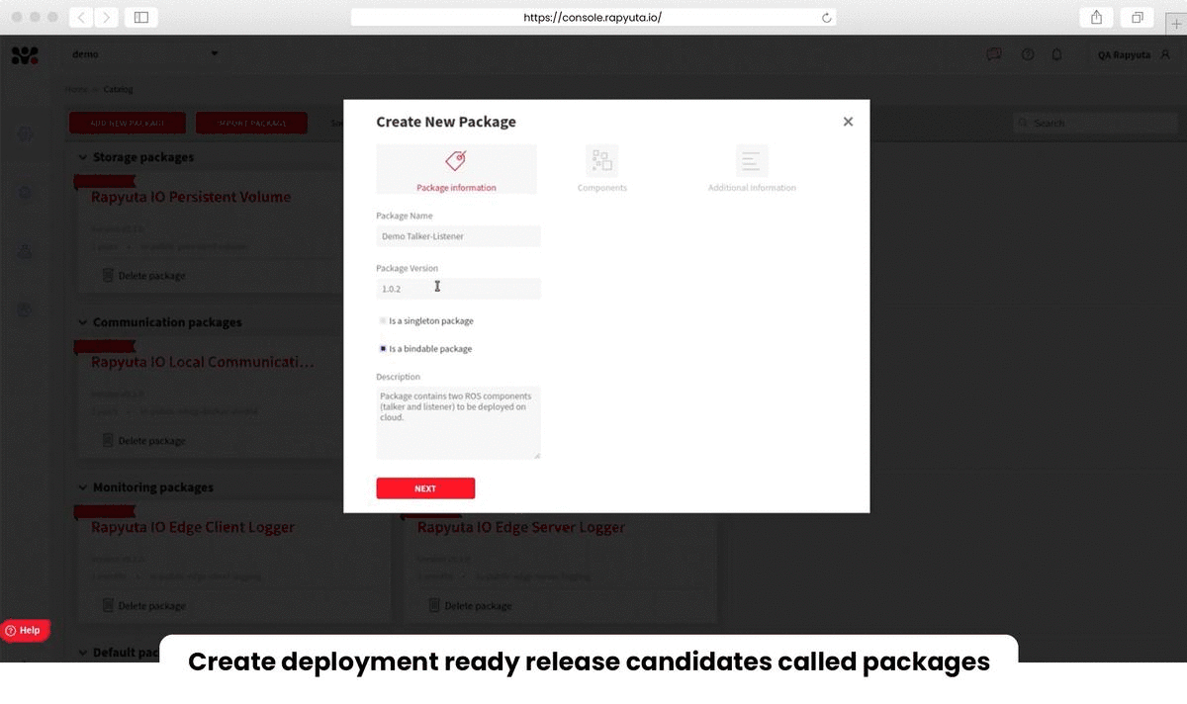The image size is (1187, 704).
Task: Show all browser tabs overview
Action: coord(1138,18)
